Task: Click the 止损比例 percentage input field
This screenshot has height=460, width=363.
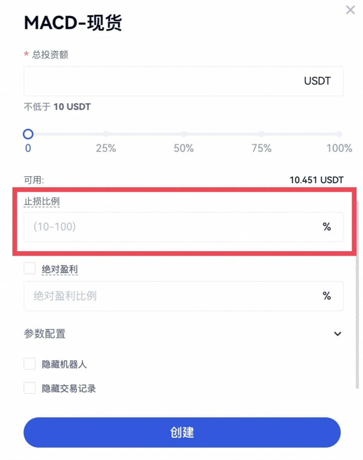Action: [x=170, y=227]
